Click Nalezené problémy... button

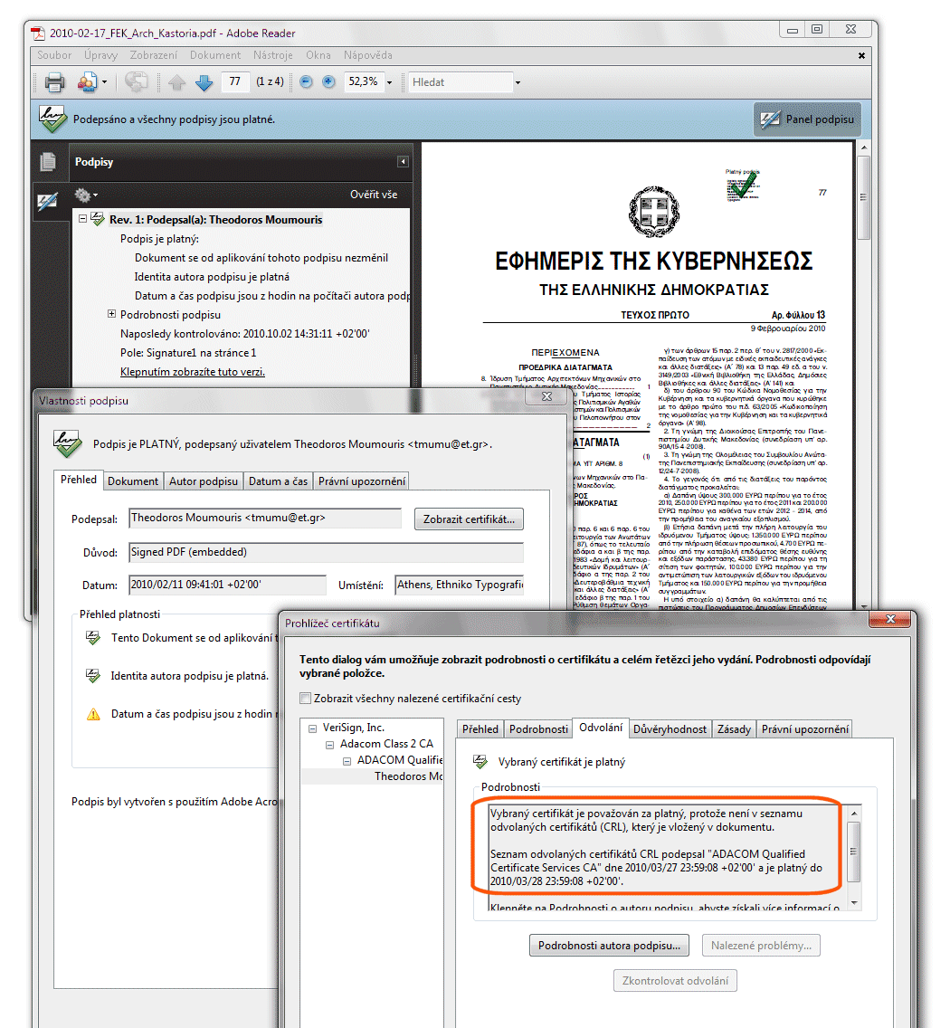[761, 946]
